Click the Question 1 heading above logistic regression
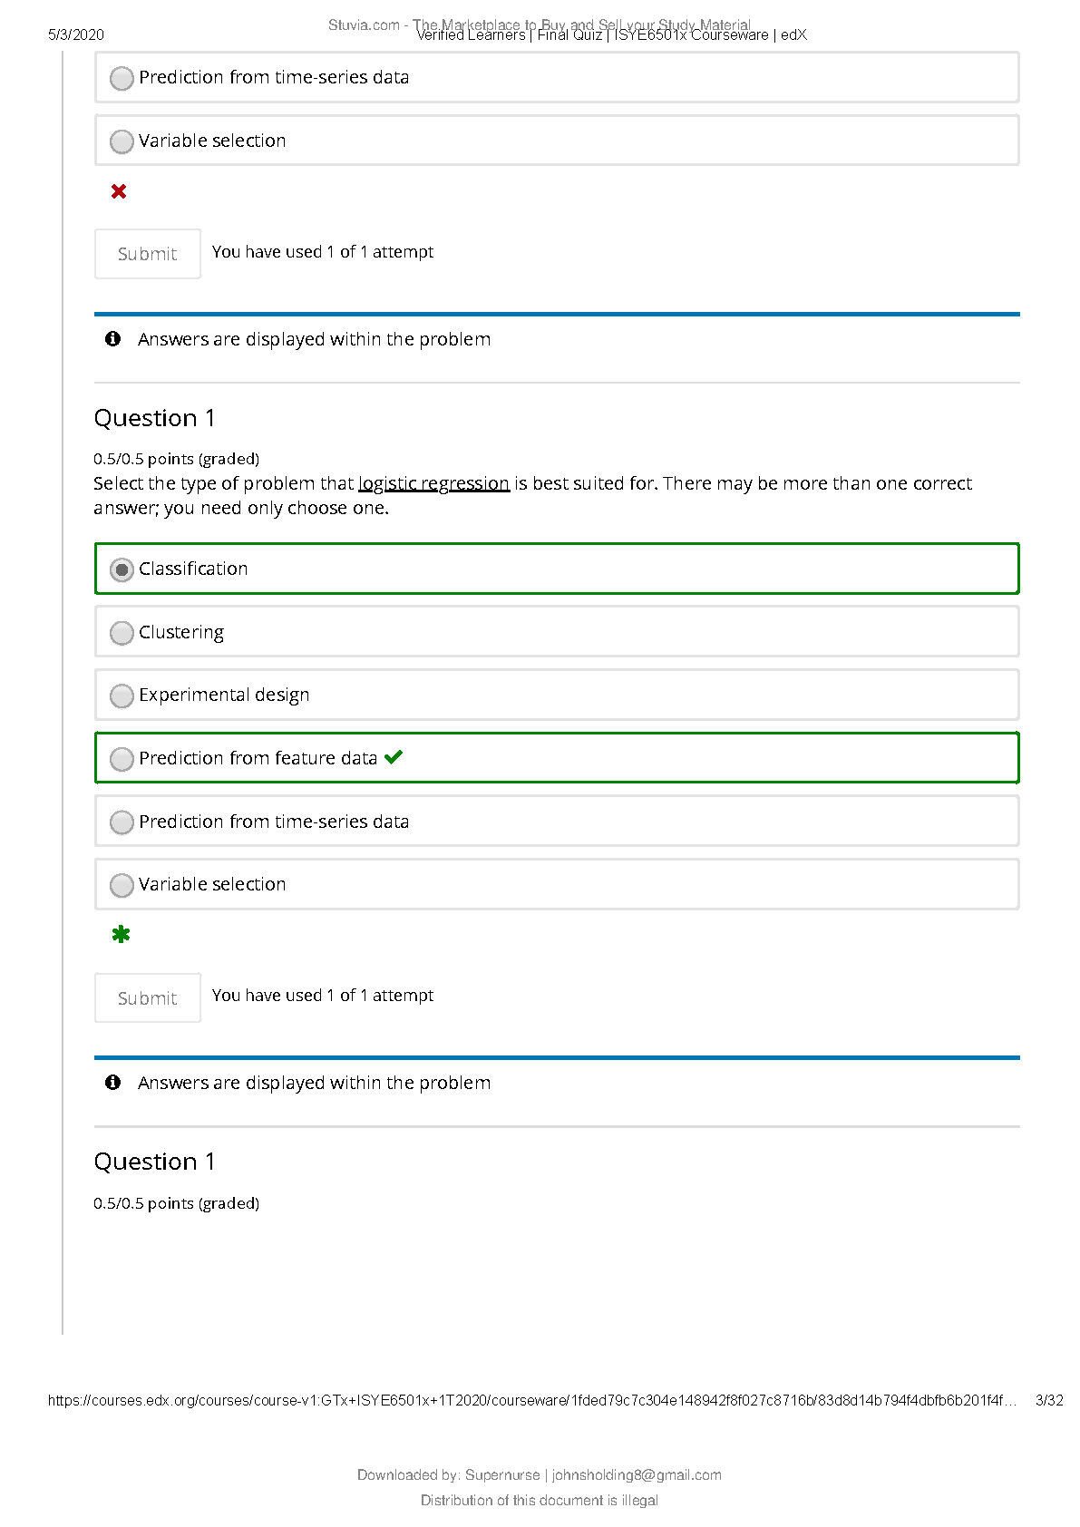The width and height of the screenshot is (1080, 1527). coord(155,418)
